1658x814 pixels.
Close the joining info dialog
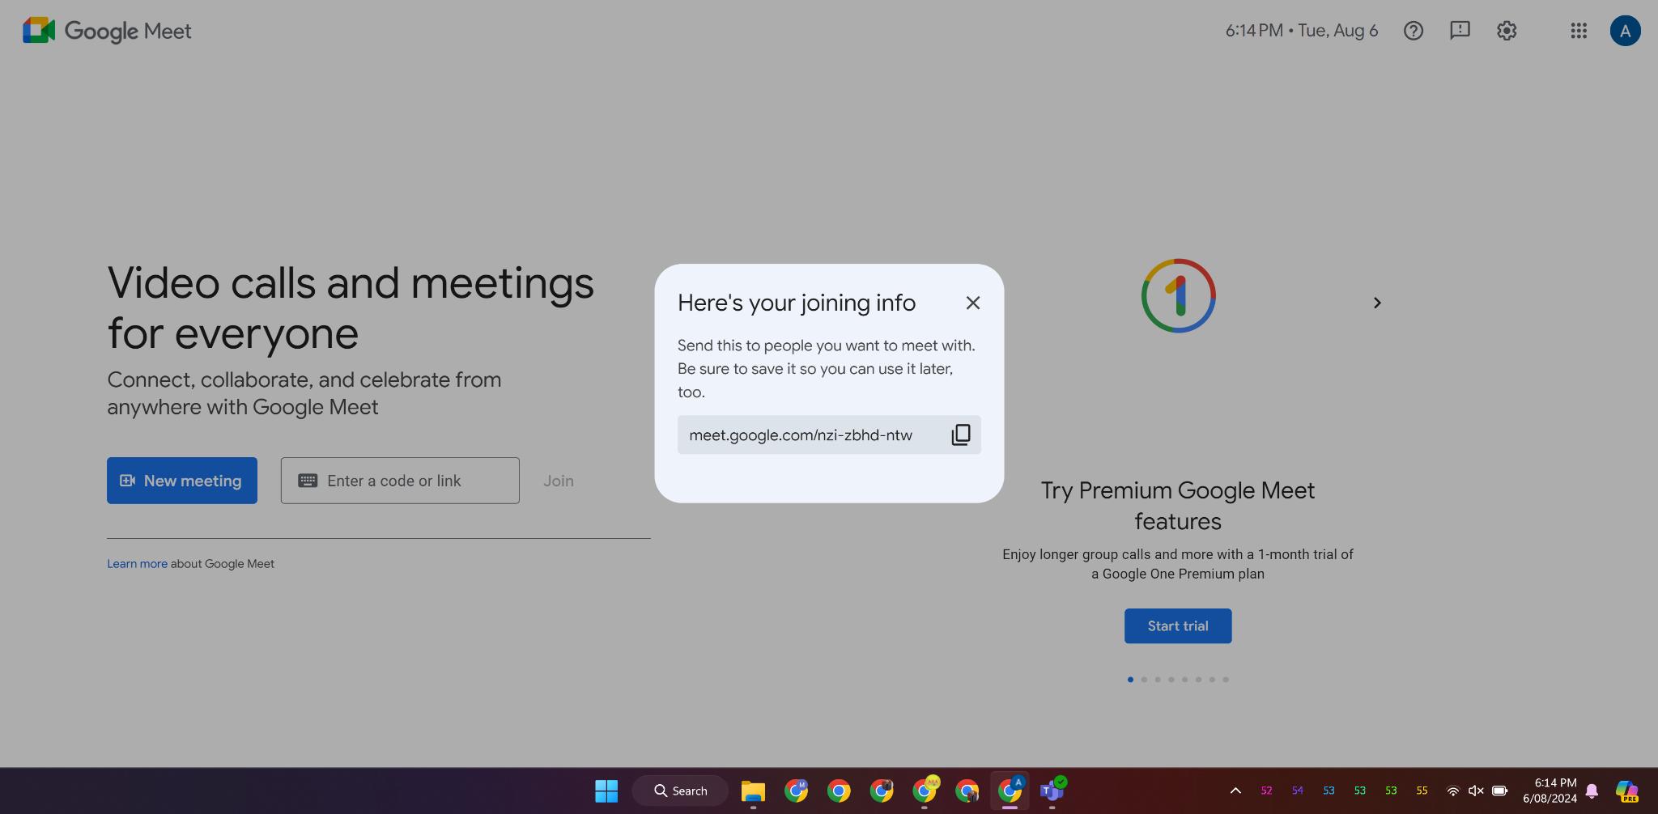[x=973, y=303]
